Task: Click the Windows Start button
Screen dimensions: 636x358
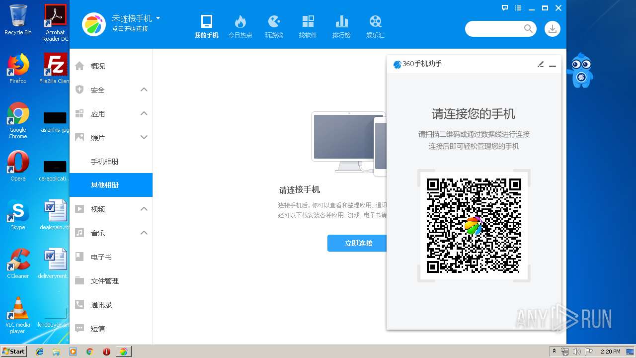Action: [14, 351]
